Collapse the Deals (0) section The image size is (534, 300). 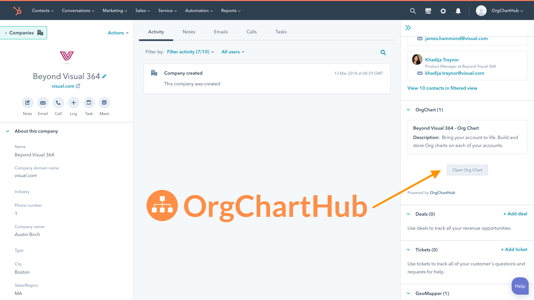pos(409,214)
